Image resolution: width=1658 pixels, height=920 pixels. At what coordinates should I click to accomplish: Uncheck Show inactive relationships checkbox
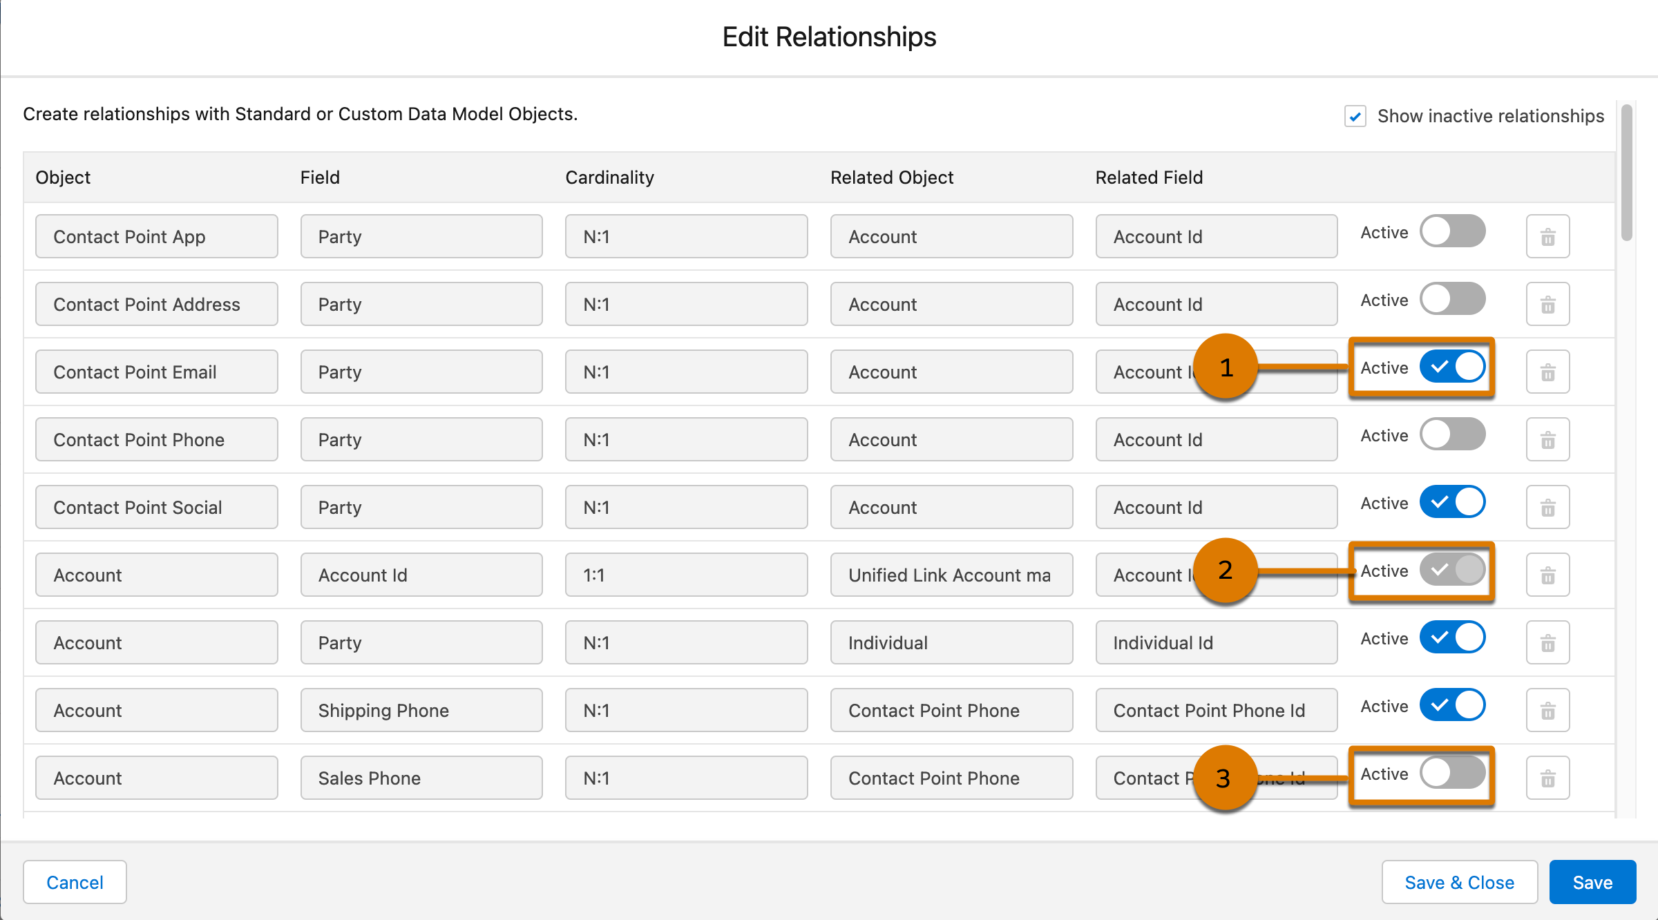tap(1355, 116)
